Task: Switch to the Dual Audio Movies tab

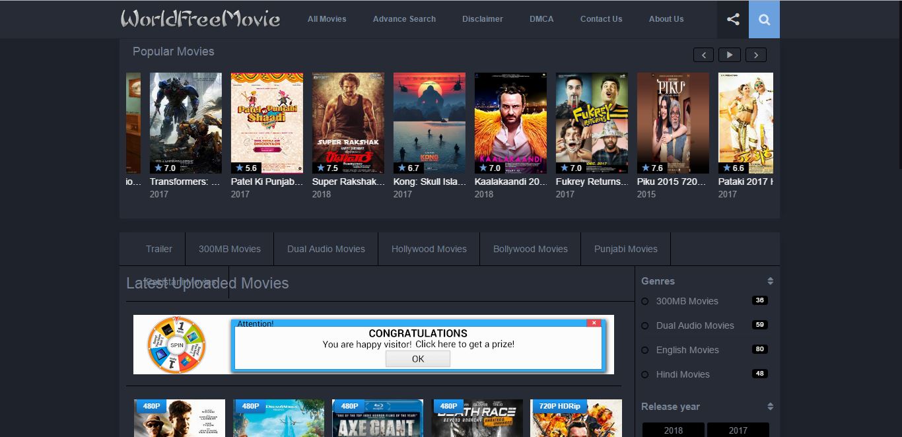Action: 326,249
